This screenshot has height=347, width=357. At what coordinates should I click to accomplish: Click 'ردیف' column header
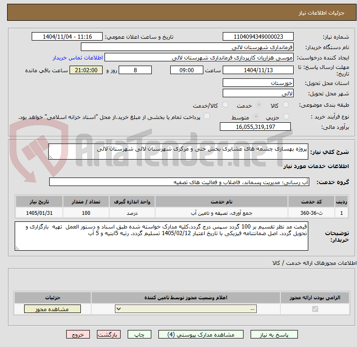(x=341, y=202)
